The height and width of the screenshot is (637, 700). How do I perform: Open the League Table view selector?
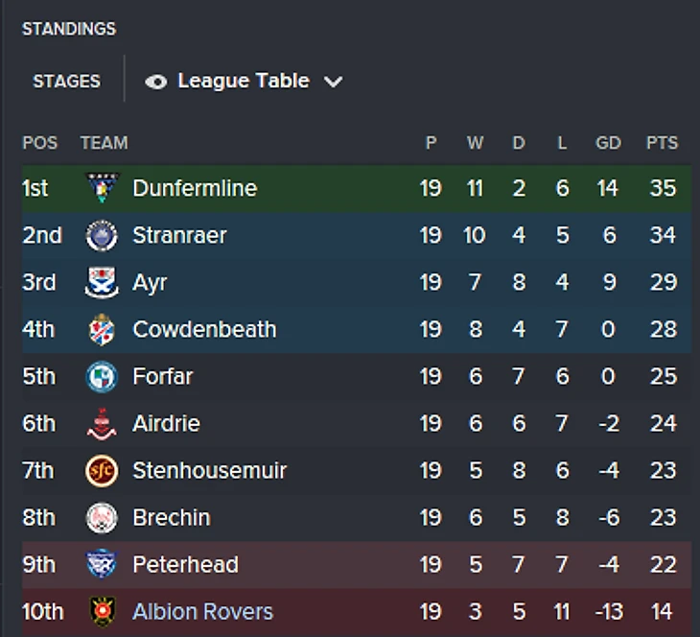point(244,82)
